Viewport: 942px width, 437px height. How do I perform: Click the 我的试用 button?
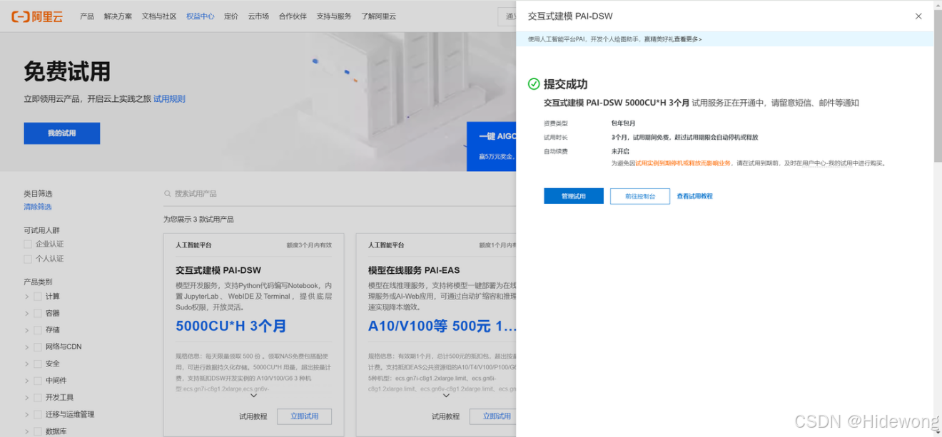point(61,133)
